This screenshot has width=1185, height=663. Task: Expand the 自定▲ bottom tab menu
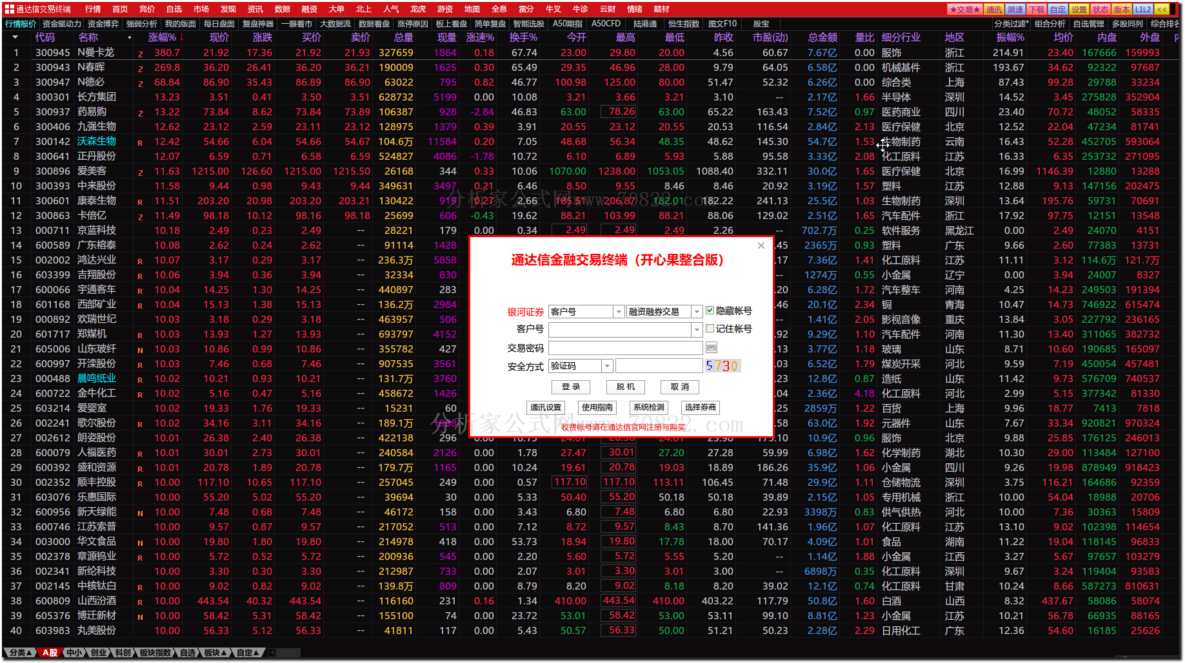tap(248, 653)
